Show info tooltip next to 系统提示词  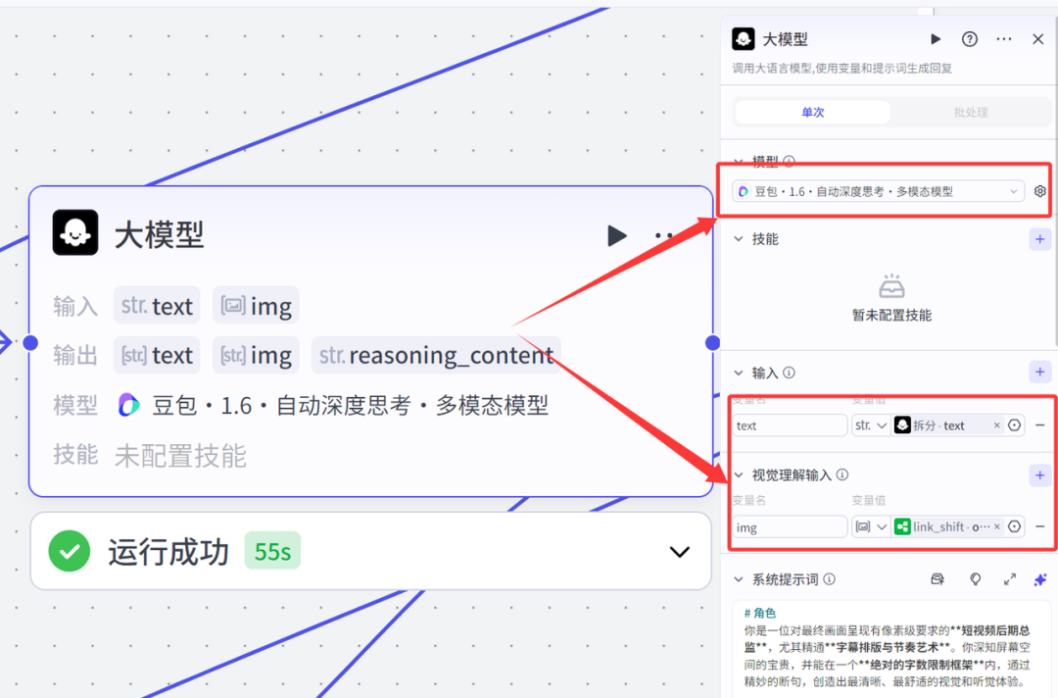click(830, 579)
